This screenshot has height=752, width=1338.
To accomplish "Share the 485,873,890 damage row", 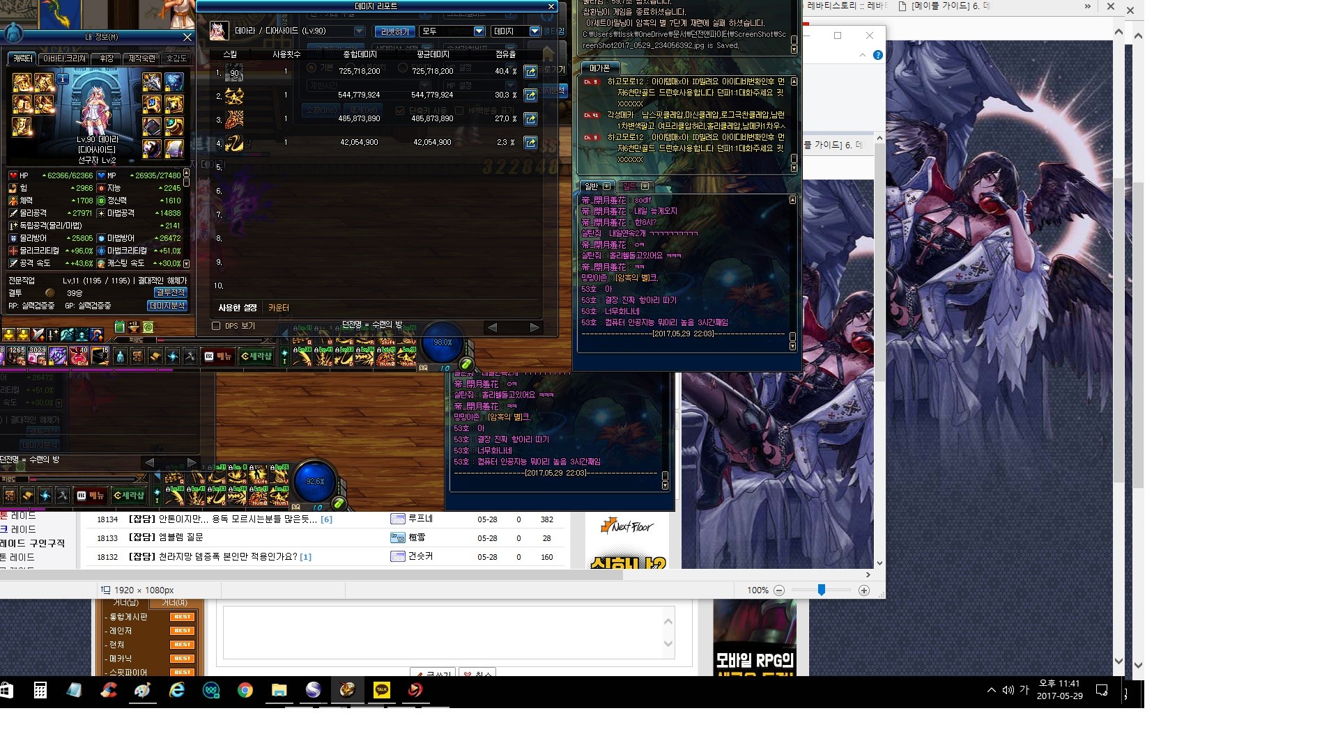I will click(530, 119).
